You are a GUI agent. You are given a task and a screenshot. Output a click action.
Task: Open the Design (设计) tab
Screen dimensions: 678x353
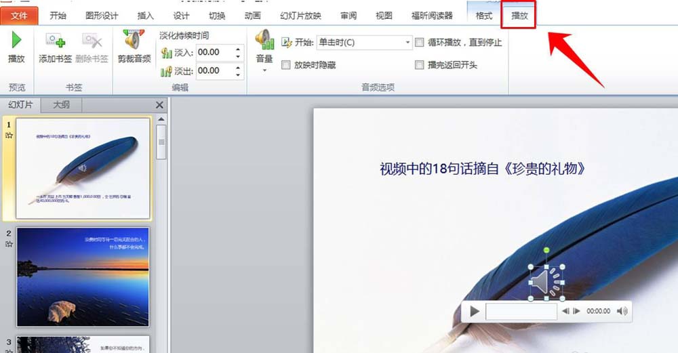point(181,16)
